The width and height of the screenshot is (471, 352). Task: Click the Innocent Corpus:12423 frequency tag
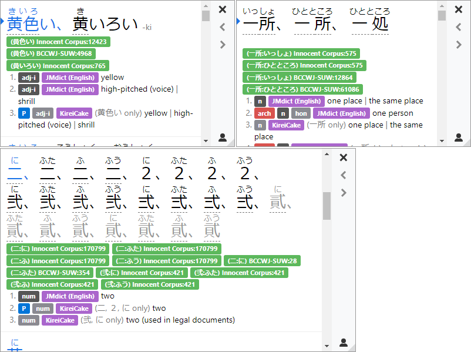(58, 42)
